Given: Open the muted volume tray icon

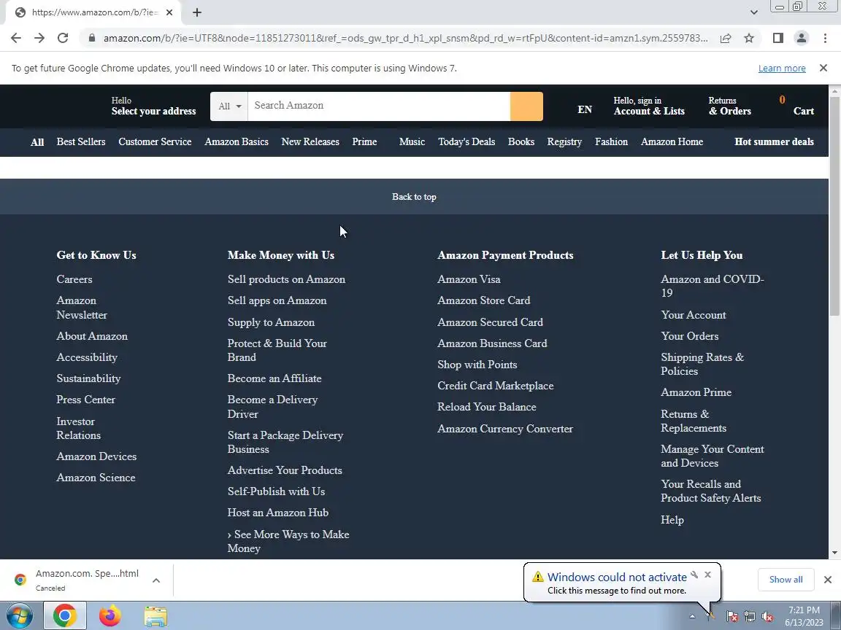Looking at the screenshot, I should (x=767, y=617).
